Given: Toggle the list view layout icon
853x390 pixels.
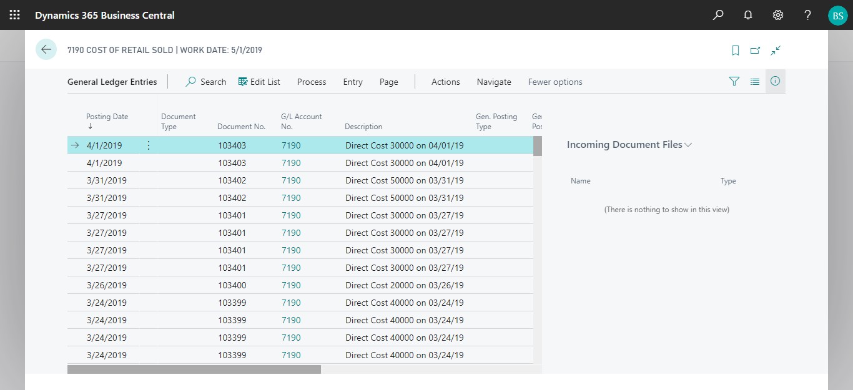Looking at the screenshot, I should click(x=755, y=82).
